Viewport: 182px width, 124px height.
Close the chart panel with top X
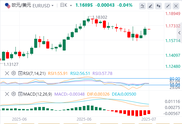(x=176, y=6)
